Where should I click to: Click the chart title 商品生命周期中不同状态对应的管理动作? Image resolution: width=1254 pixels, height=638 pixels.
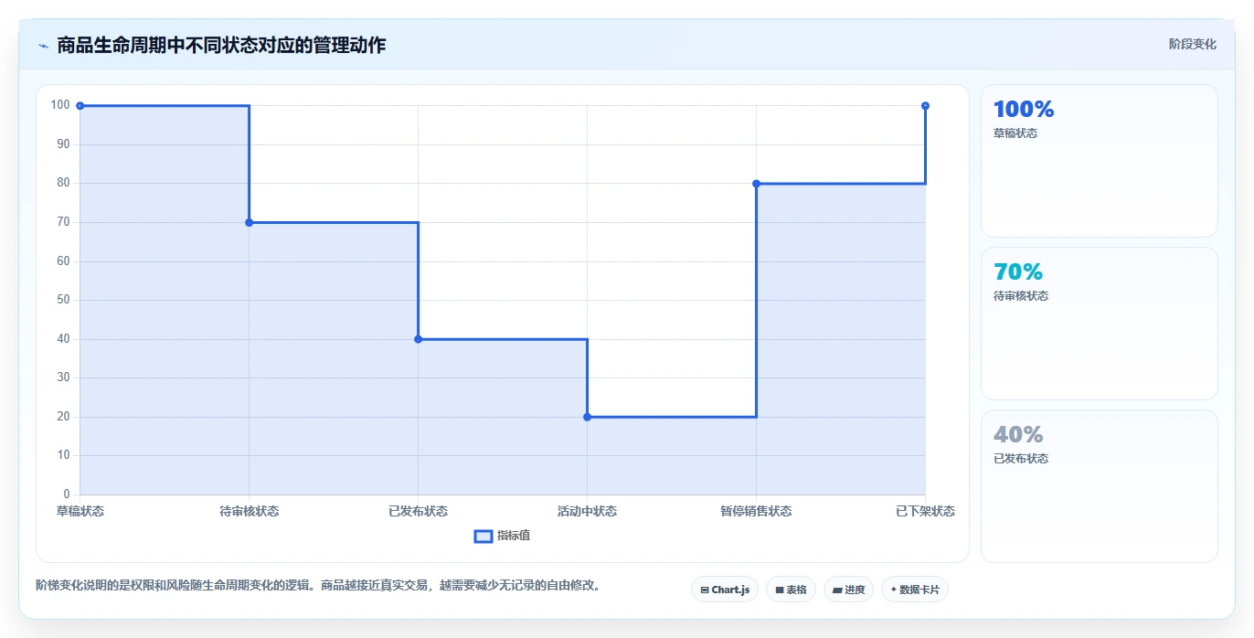221,45
